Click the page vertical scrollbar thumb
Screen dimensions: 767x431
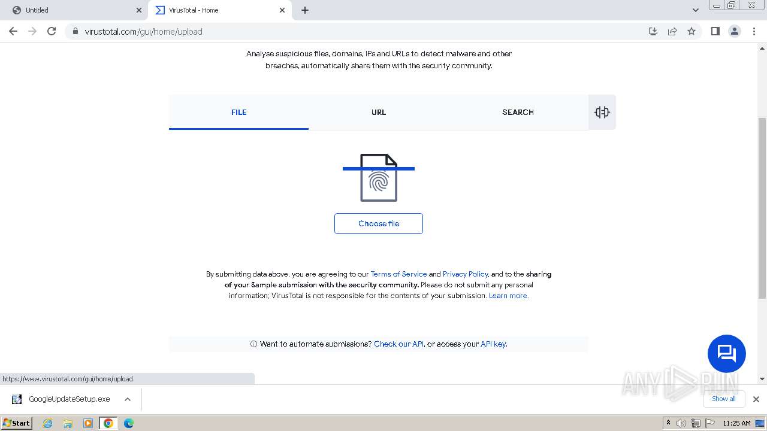[762, 208]
